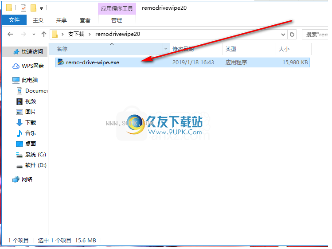The height and width of the screenshot is (249, 332).
Task: Open 图片 folder in sidebar
Action: pos(31,112)
